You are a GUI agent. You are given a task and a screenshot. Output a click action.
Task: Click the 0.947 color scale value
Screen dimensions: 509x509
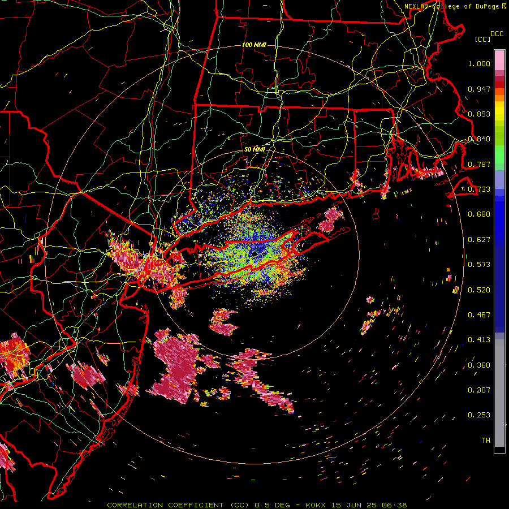479,89
